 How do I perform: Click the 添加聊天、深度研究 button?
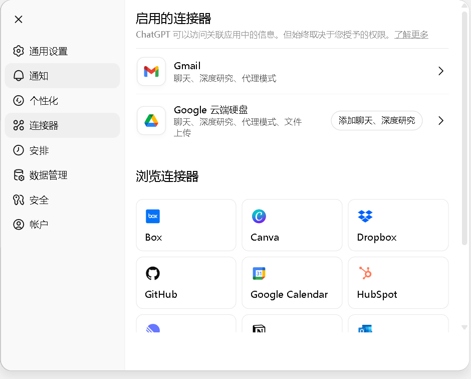pos(376,121)
